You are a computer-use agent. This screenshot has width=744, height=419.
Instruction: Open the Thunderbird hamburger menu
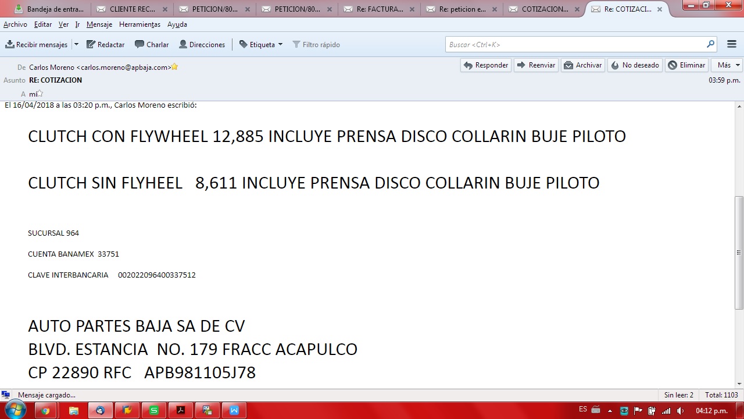coord(731,45)
